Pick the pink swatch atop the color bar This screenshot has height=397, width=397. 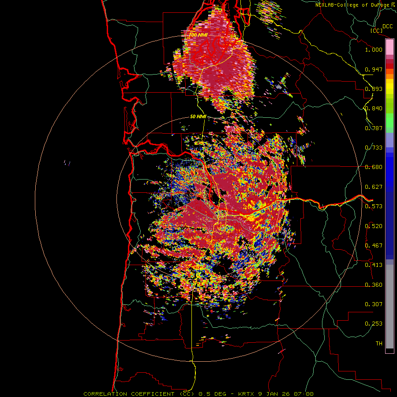[x=390, y=47]
